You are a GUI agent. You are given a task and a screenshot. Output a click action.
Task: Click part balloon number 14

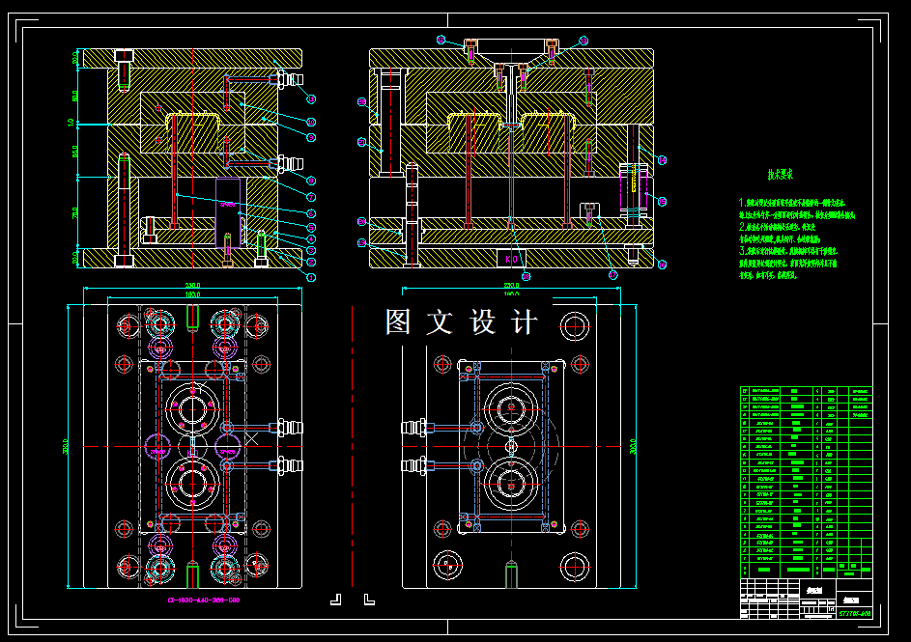click(x=662, y=160)
